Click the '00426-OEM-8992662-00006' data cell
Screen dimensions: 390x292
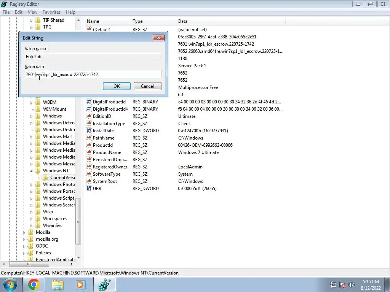205,145
